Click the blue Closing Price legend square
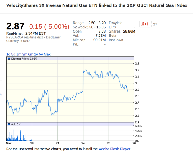 [x=9, y=59]
